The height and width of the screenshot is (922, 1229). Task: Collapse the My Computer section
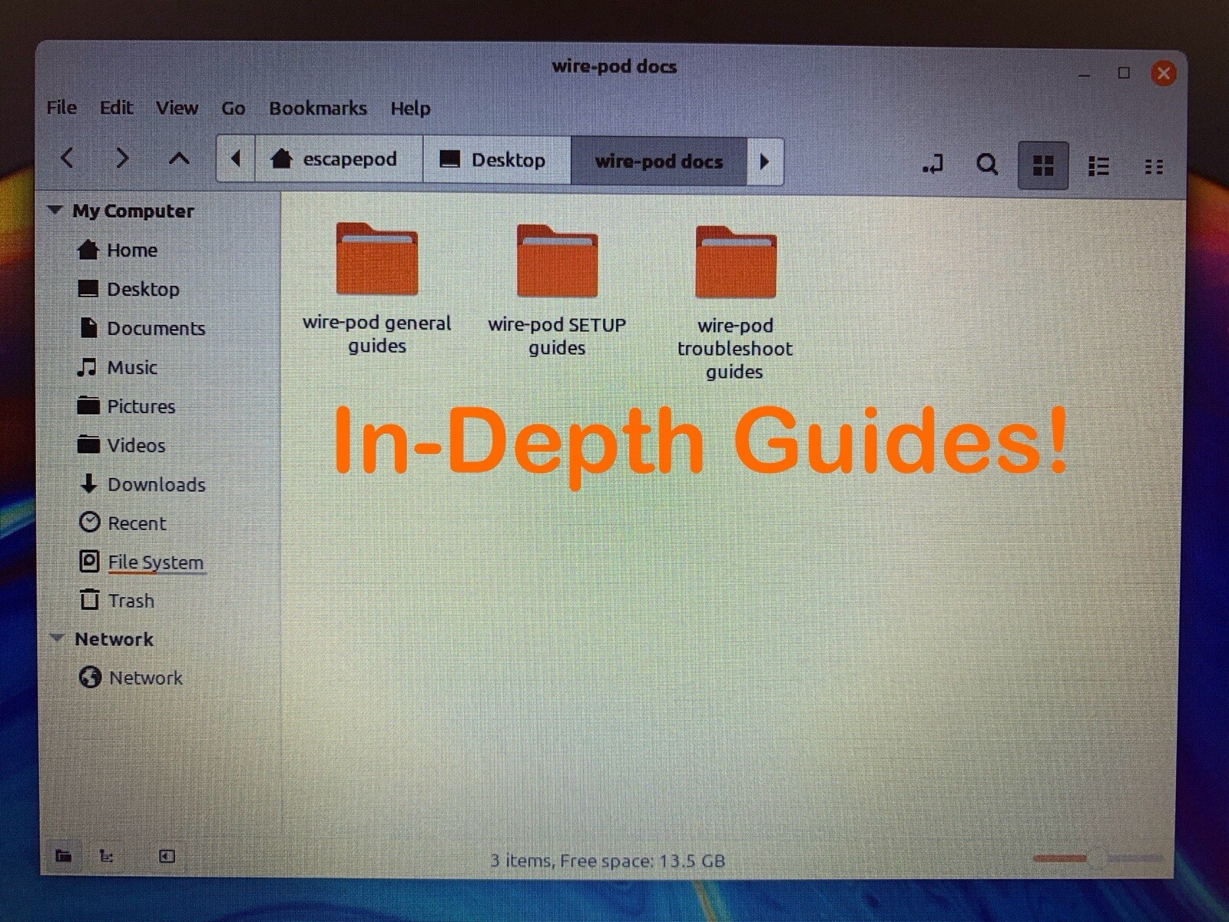pos(55,210)
